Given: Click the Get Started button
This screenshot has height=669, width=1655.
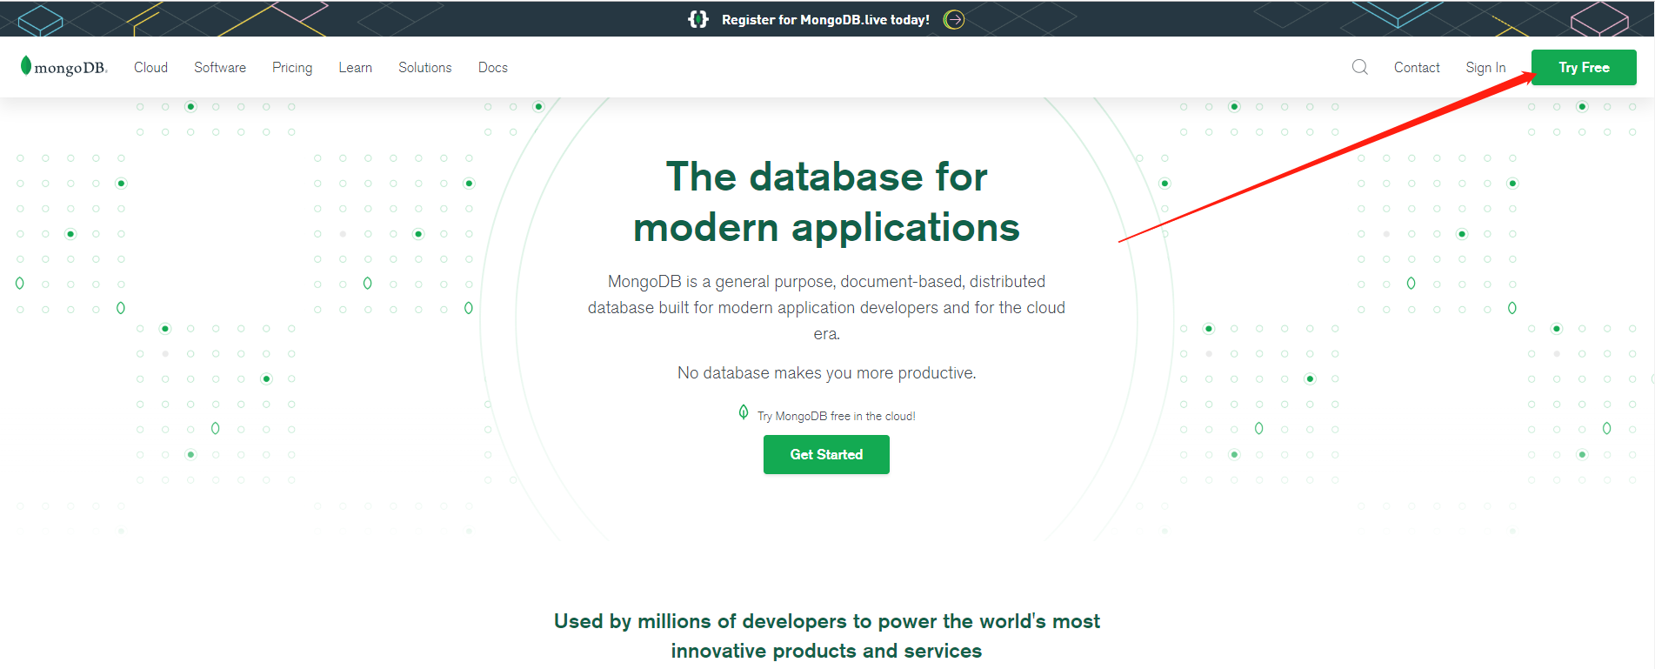Looking at the screenshot, I should tap(826, 454).
